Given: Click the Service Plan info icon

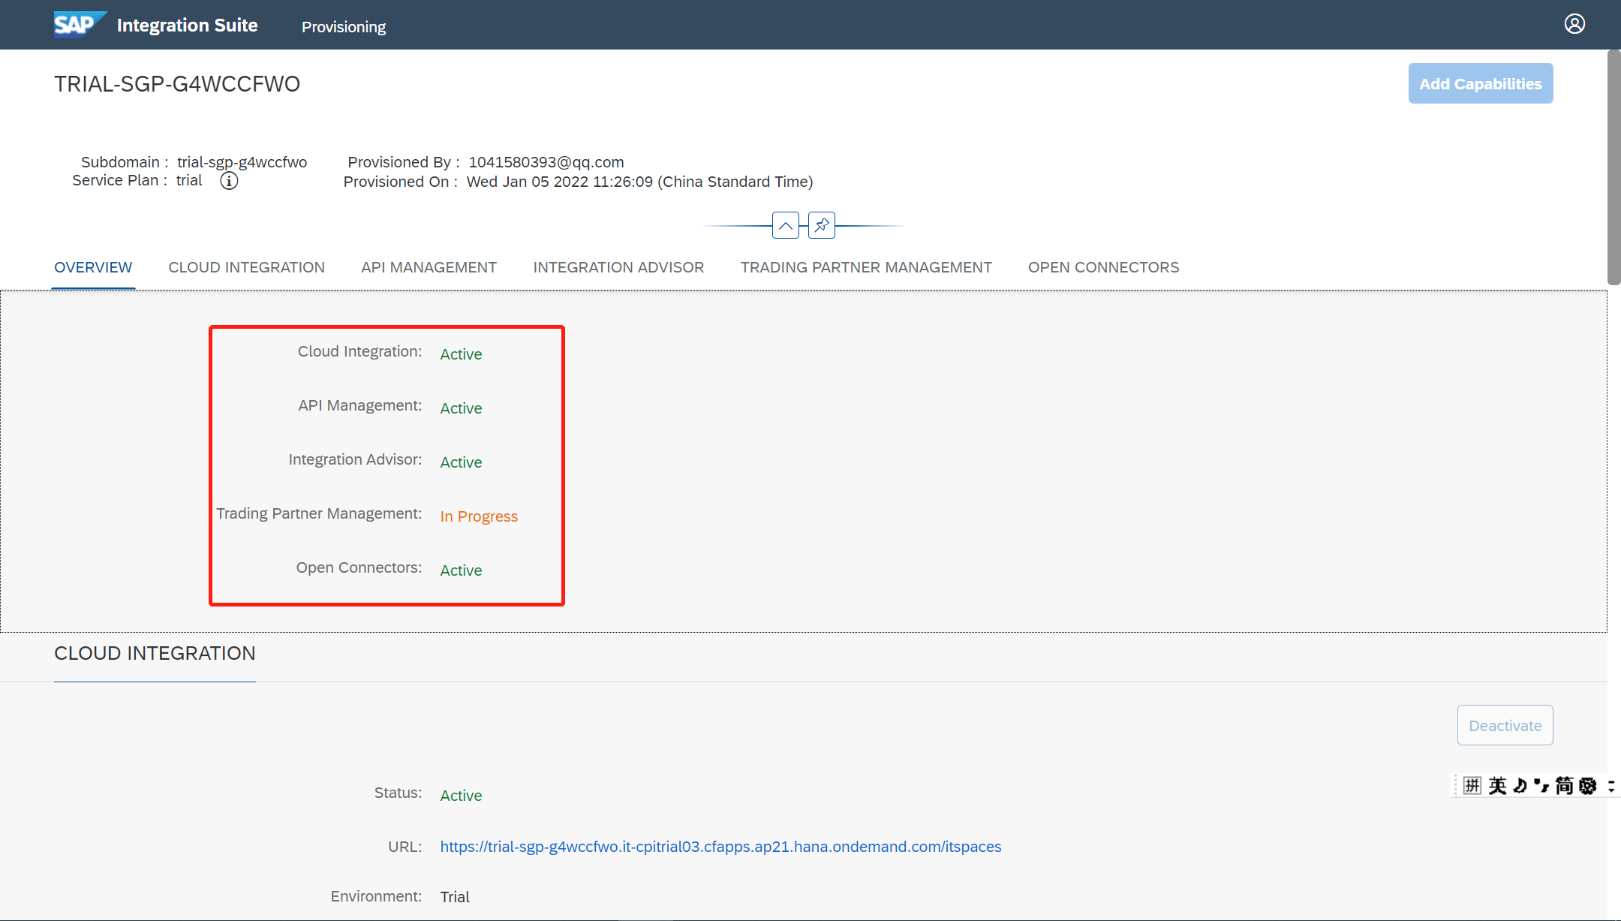Looking at the screenshot, I should pos(229,181).
